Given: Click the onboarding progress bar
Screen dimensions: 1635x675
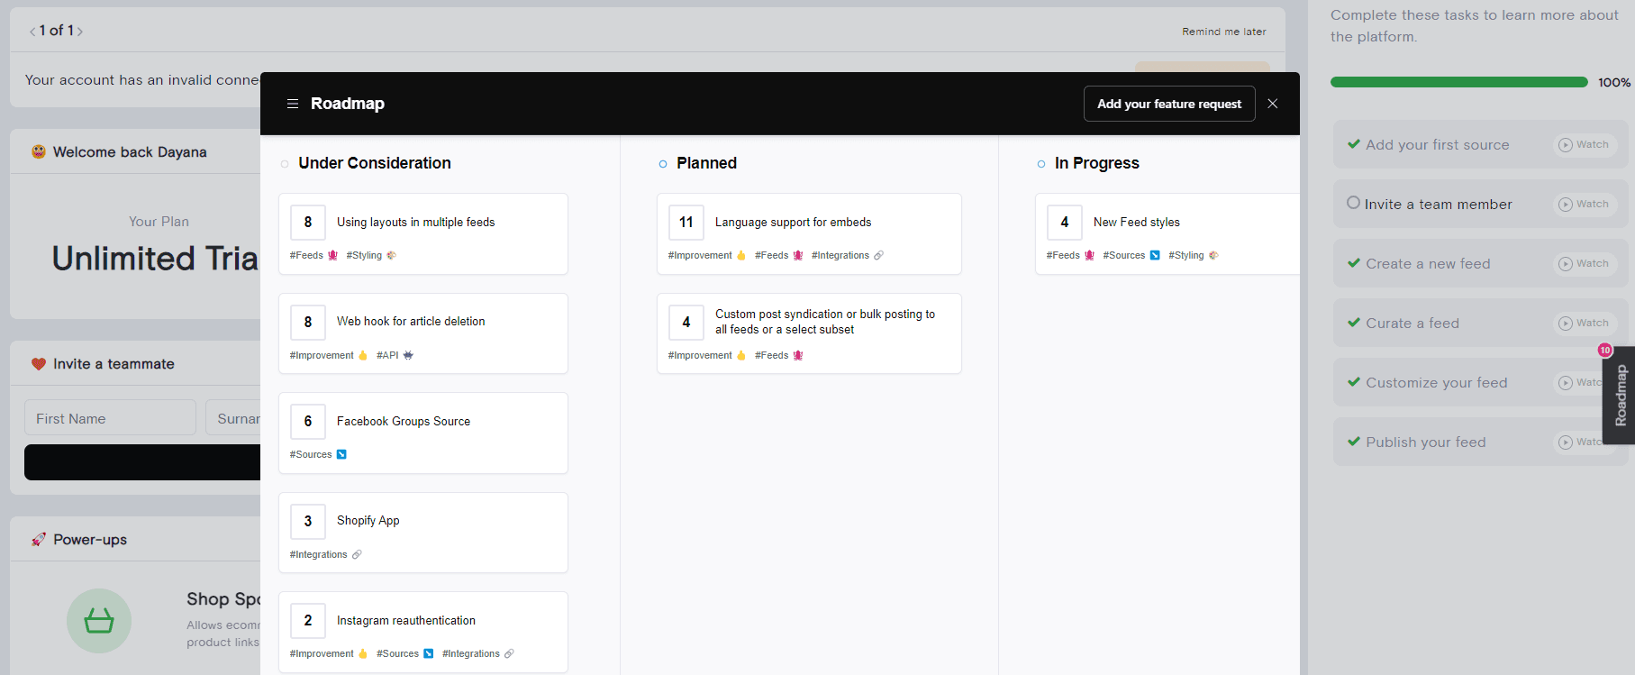Looking at the screenshot, I should coord(1459,82).
